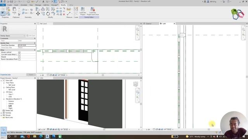
Task: Select Interior under Elevations in browser
Action: pyautogui.click(x=11, y=103)
